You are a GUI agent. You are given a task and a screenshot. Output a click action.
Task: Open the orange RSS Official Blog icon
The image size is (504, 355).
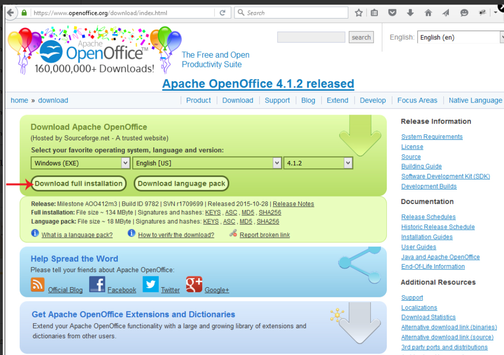[x=38, y=284]
